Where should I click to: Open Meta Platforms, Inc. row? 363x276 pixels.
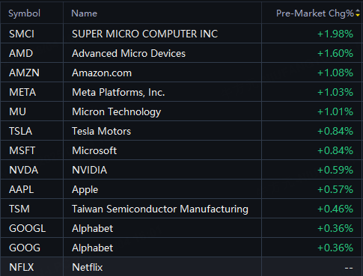181,92
